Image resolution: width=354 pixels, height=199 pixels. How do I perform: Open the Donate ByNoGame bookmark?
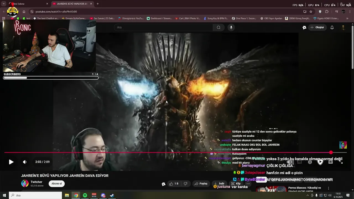(x=74, y=19)
